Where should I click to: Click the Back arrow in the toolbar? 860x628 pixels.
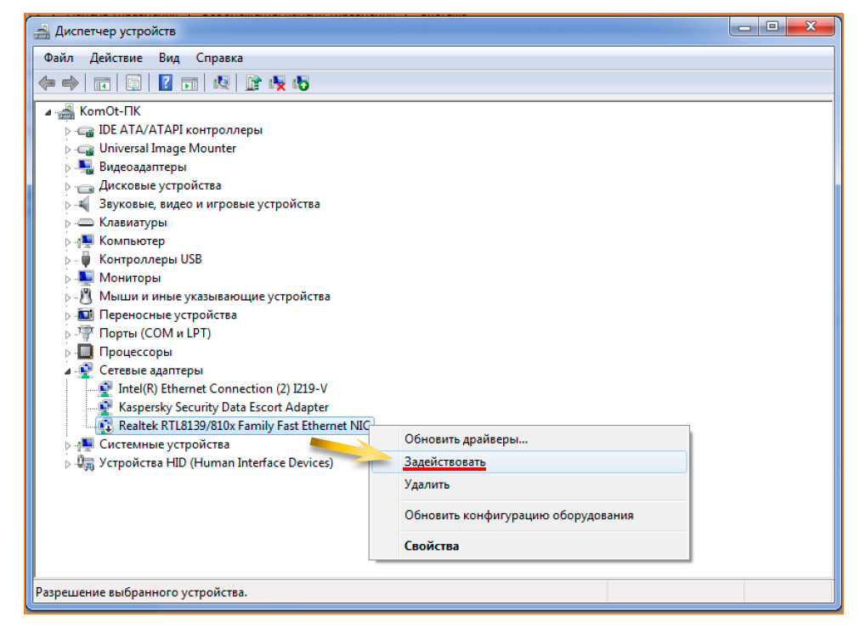click(48, 83)
